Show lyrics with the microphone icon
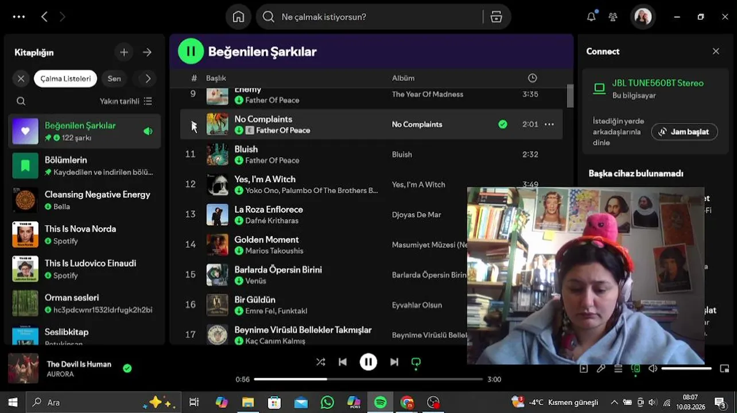 click(601, 368)
